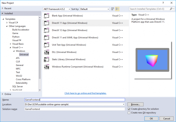This screenshot has height=122, width=176.
Task: Choose the Unit Test App template icon
Action: [x=46, y=45]
